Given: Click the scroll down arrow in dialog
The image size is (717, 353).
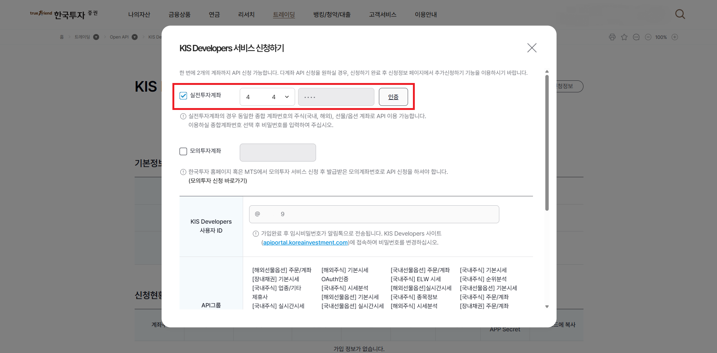Looking at the screenshot, I should [x=547, y=307].
